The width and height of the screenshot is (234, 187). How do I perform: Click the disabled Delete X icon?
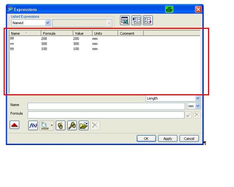pyautogui.click(x=95, y=125)
